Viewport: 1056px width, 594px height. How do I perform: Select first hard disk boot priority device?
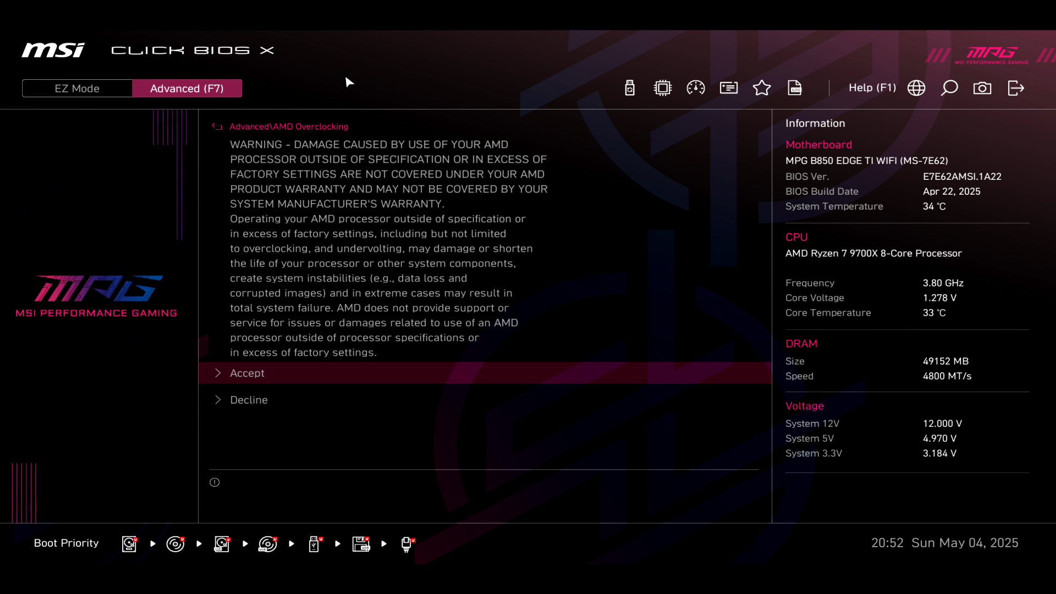[x=129, y=543]
